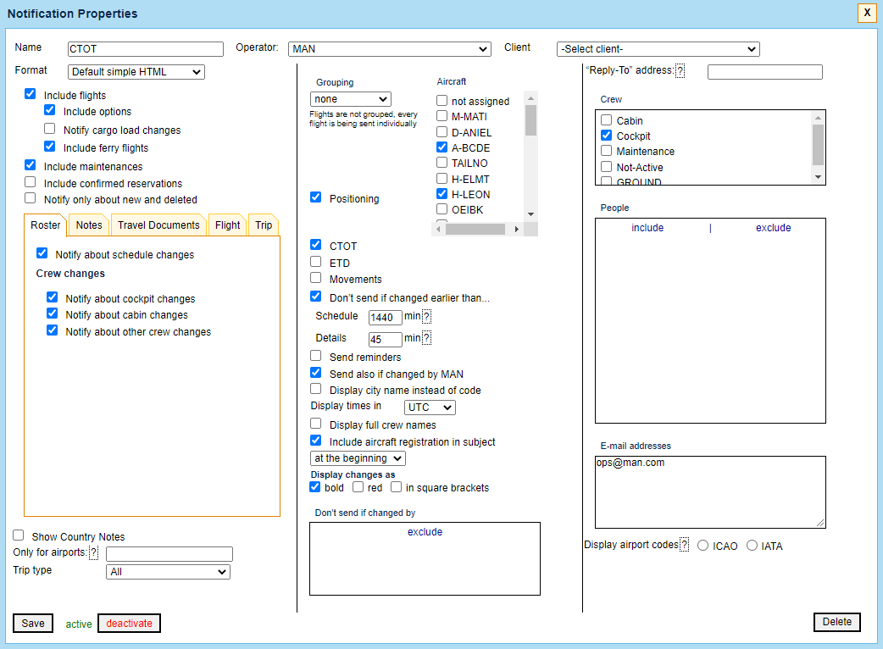The image size is (883, 649).
Task: Check the M-MATI aircraft
Action: (x=442, y=116)
